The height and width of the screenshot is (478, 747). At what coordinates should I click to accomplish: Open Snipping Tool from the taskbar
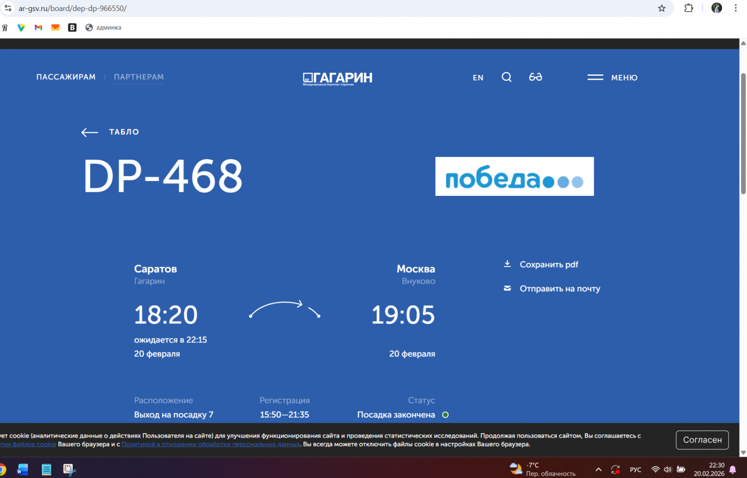[x=69, y=470]
